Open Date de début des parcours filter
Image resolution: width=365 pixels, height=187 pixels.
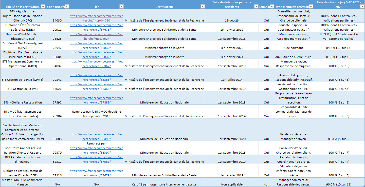pyautogui.click(x=256, y=7)
